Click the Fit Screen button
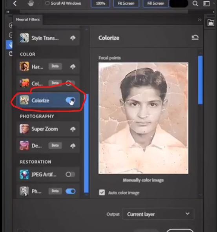Image resolution: width=217 pixels, height=232 pixels. coord(126,3)
